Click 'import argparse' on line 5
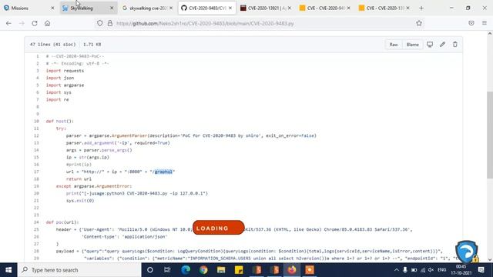 pos(65,85)
